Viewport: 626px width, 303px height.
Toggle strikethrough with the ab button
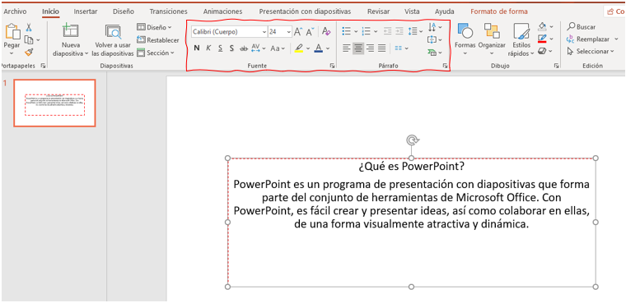(244, 48)
